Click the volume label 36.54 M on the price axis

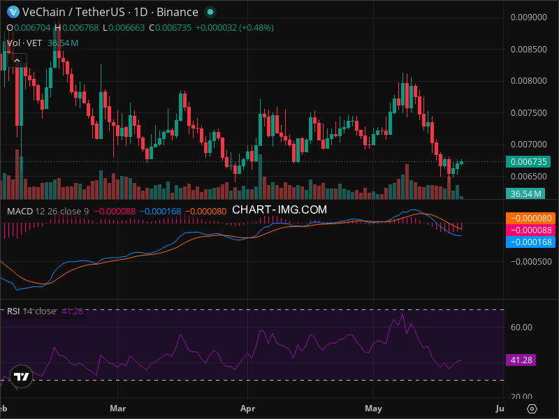[x=525, y=194]
